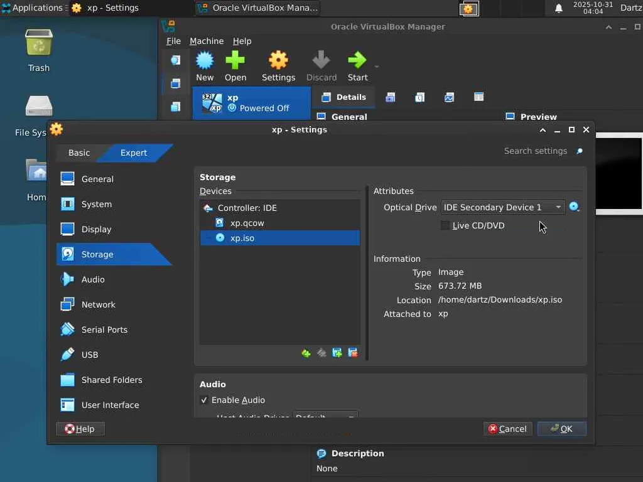Open the Trash desktop icon
Screen dimensions: 643x482
(38, 51)
